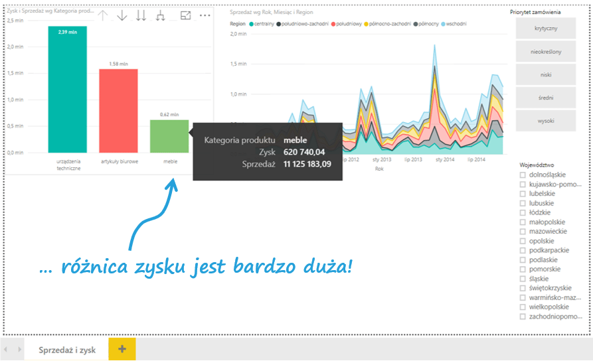593x361 pixels.
Task: Check the dolnośląskie checkbox
Action: point(523,175)
